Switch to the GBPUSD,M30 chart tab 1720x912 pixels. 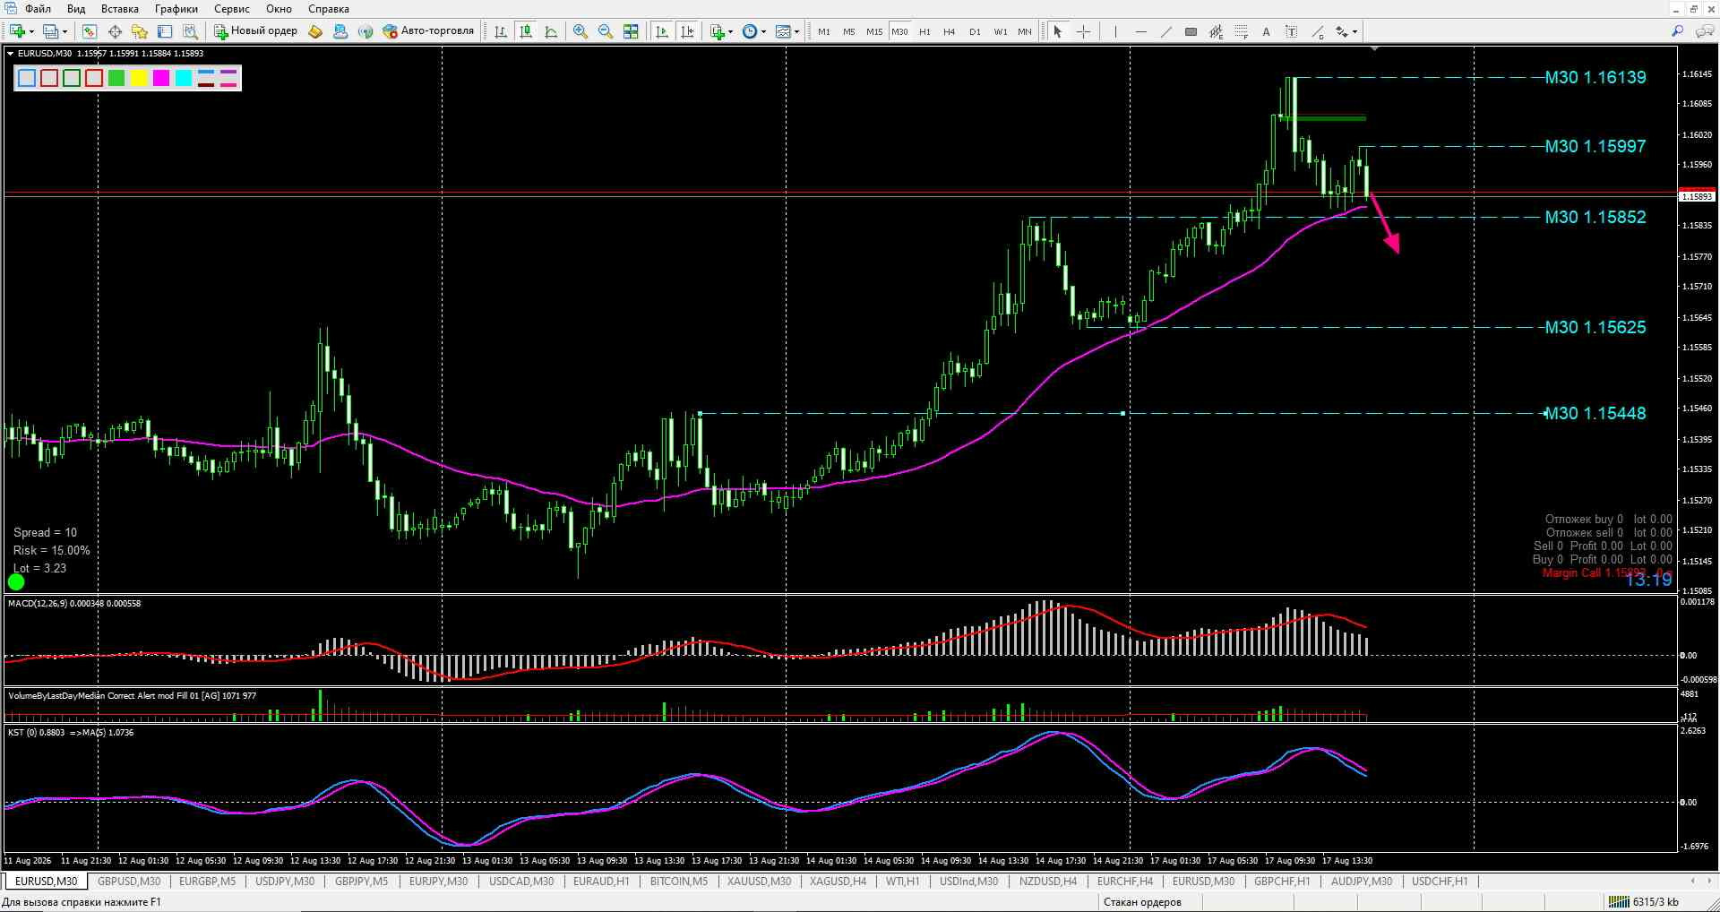129,882
